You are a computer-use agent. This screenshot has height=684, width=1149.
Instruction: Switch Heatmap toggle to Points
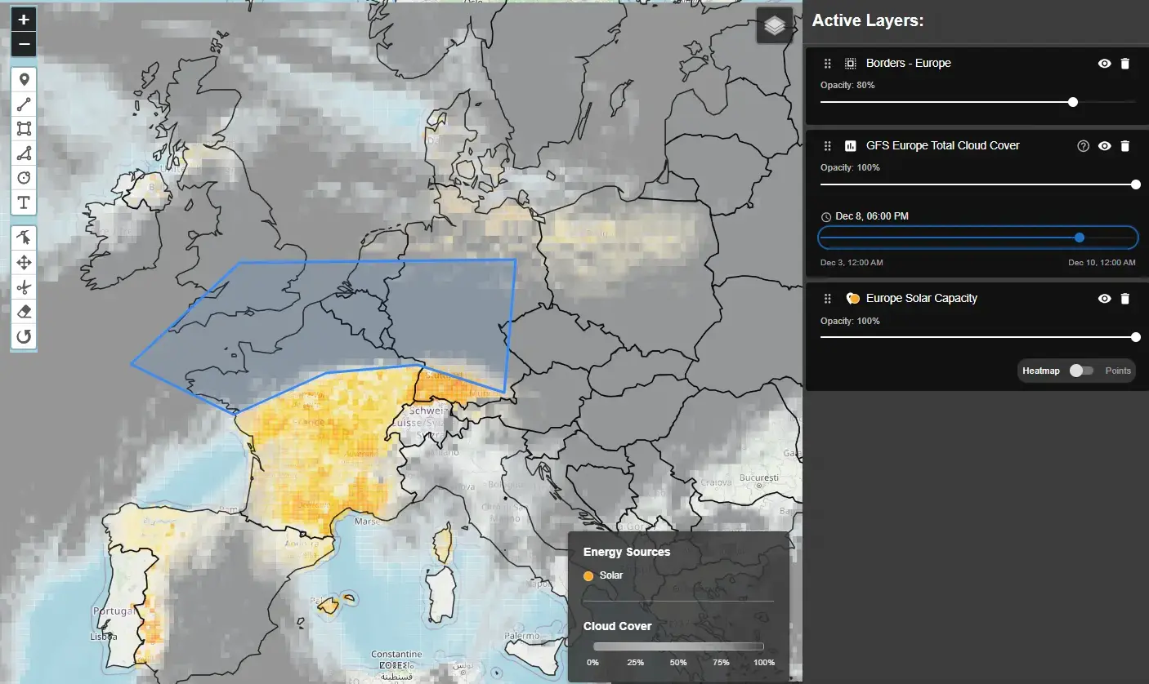point(1081,371)
